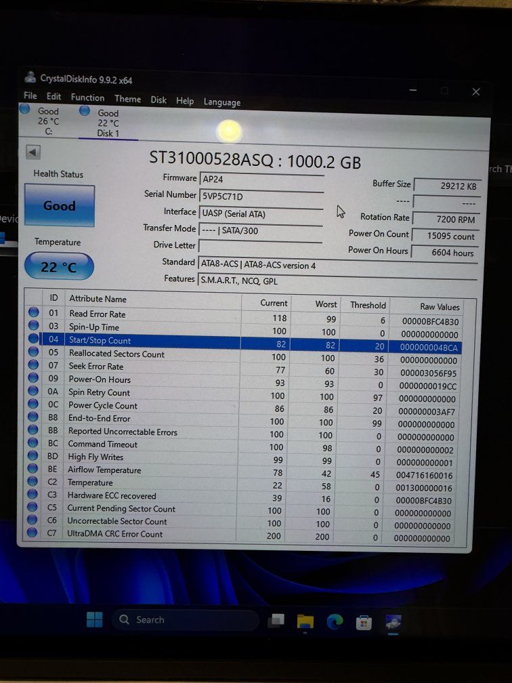Image resolution: width=512 pixels, height=683 pixels.
Task: Select the Current Pending Sector Count row
Action: pyautogui.click(x=238, y=510)
